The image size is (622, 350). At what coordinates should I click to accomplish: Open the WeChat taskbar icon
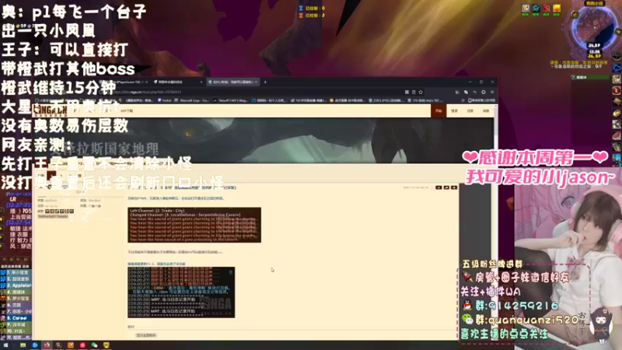pos(94,345)
